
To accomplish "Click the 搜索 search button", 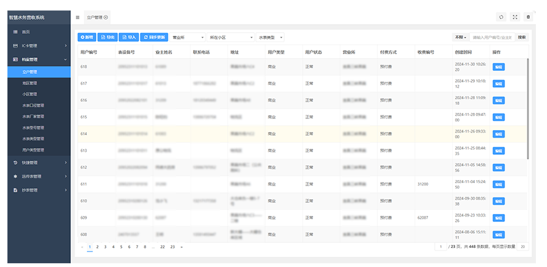I will click(522, 38).
